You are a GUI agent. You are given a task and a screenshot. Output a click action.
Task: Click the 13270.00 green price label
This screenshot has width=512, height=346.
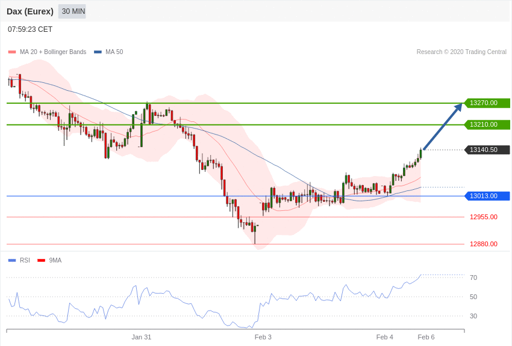(x=487, y=103)
